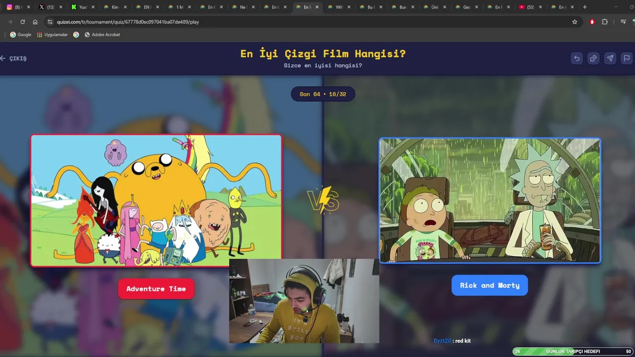Open the Google bookmark
This screenshot has width=635, height=357.
pos(20,35)
